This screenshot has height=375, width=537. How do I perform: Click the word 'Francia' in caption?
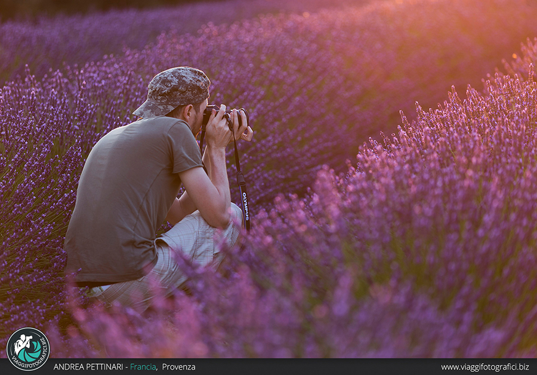pos(143,367)
